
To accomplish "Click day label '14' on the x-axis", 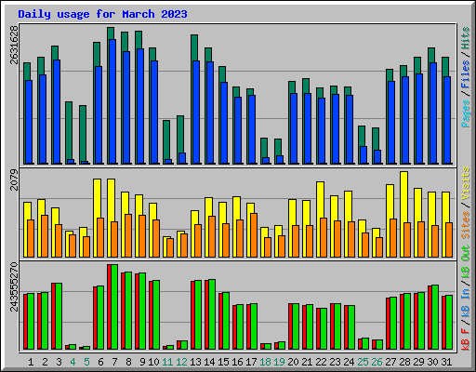I will (x=209, y=362).
